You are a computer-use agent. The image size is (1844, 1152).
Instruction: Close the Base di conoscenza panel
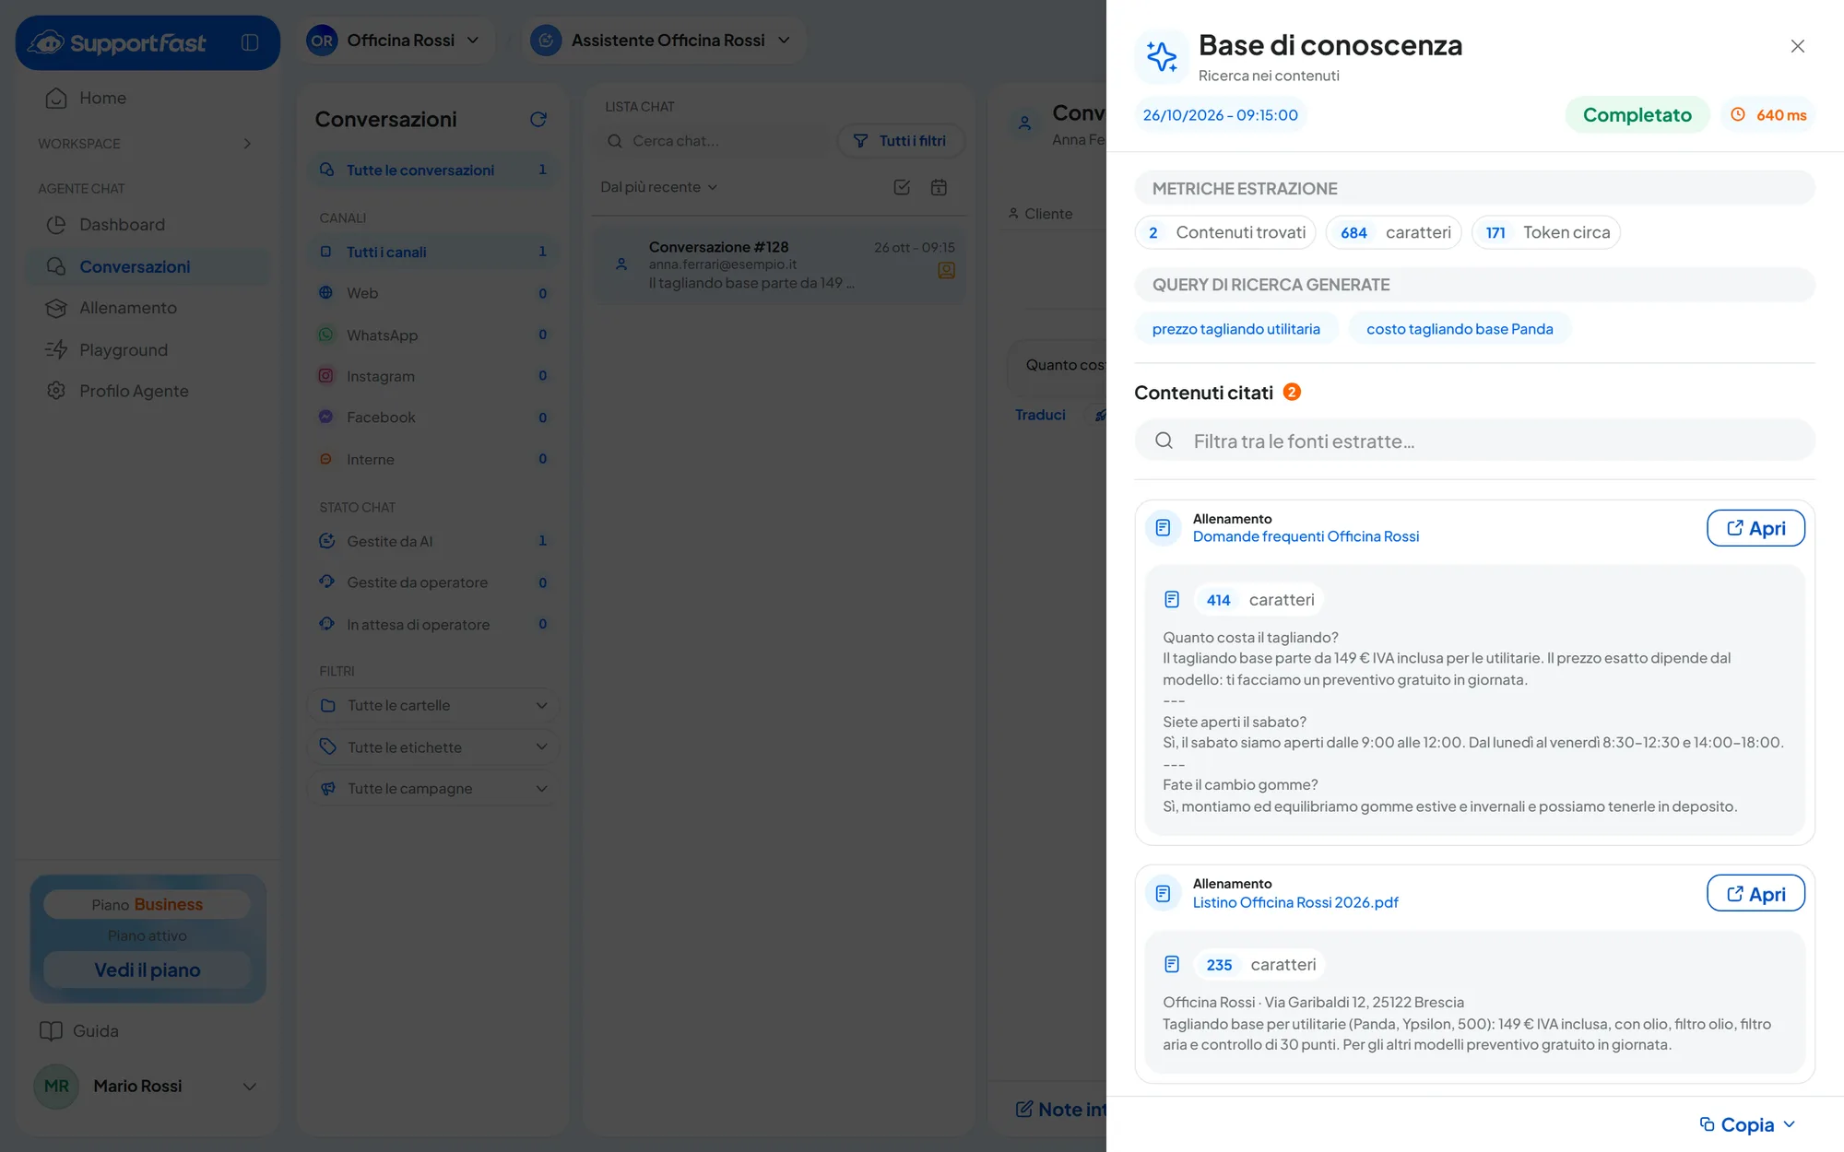tap(1797, 46)
